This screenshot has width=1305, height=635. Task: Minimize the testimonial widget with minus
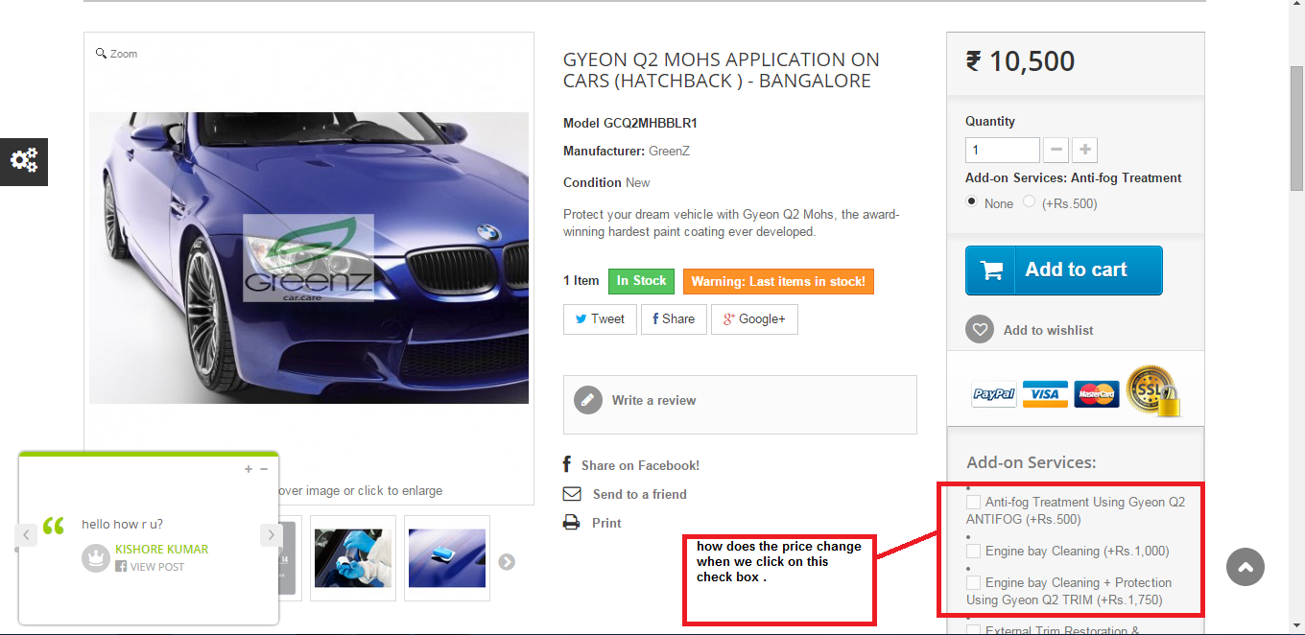(264, 469)
